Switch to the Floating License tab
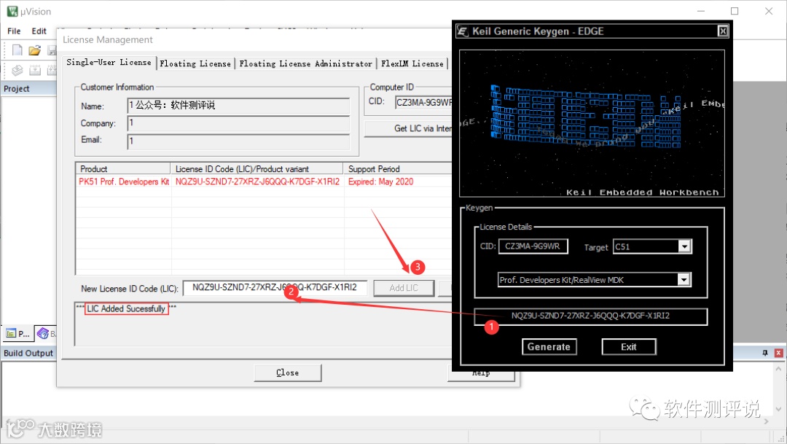The width and height of the screenshot is (787, 444). 195,63
